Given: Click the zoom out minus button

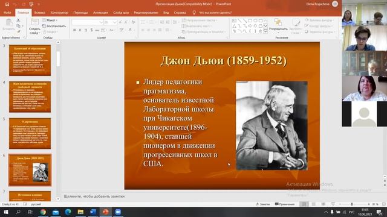Looking at the screenshot, I should coord(340,204).
